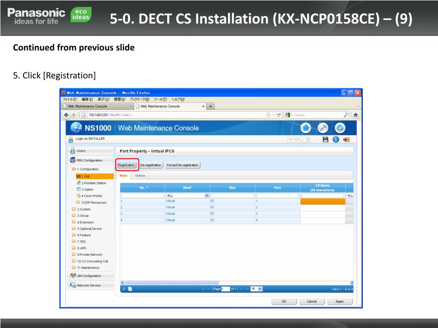Open the ファイル(F) menu

point(70,99)
